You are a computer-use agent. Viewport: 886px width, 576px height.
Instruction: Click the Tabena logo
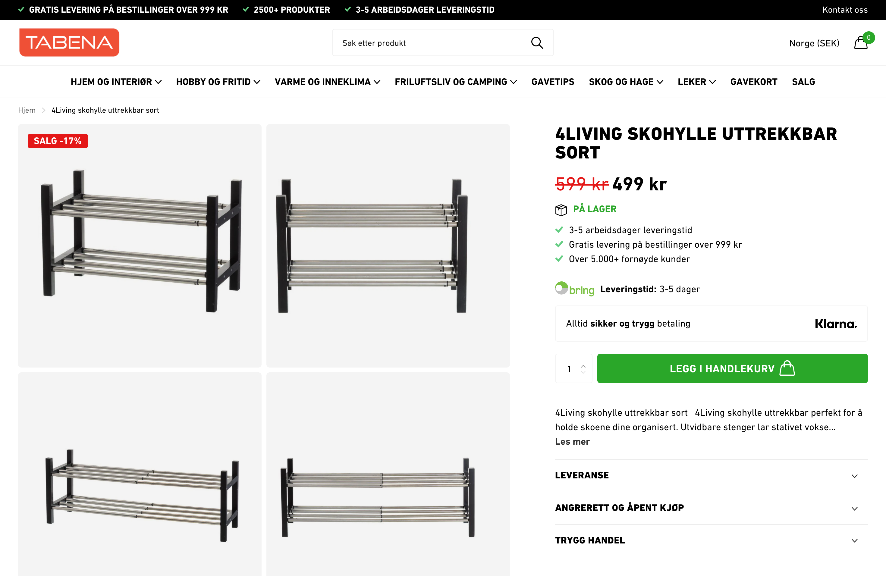click(x=69, y=42)
